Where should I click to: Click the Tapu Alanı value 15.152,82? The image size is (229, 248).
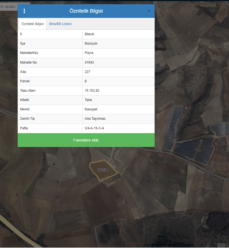click(92, 91)
